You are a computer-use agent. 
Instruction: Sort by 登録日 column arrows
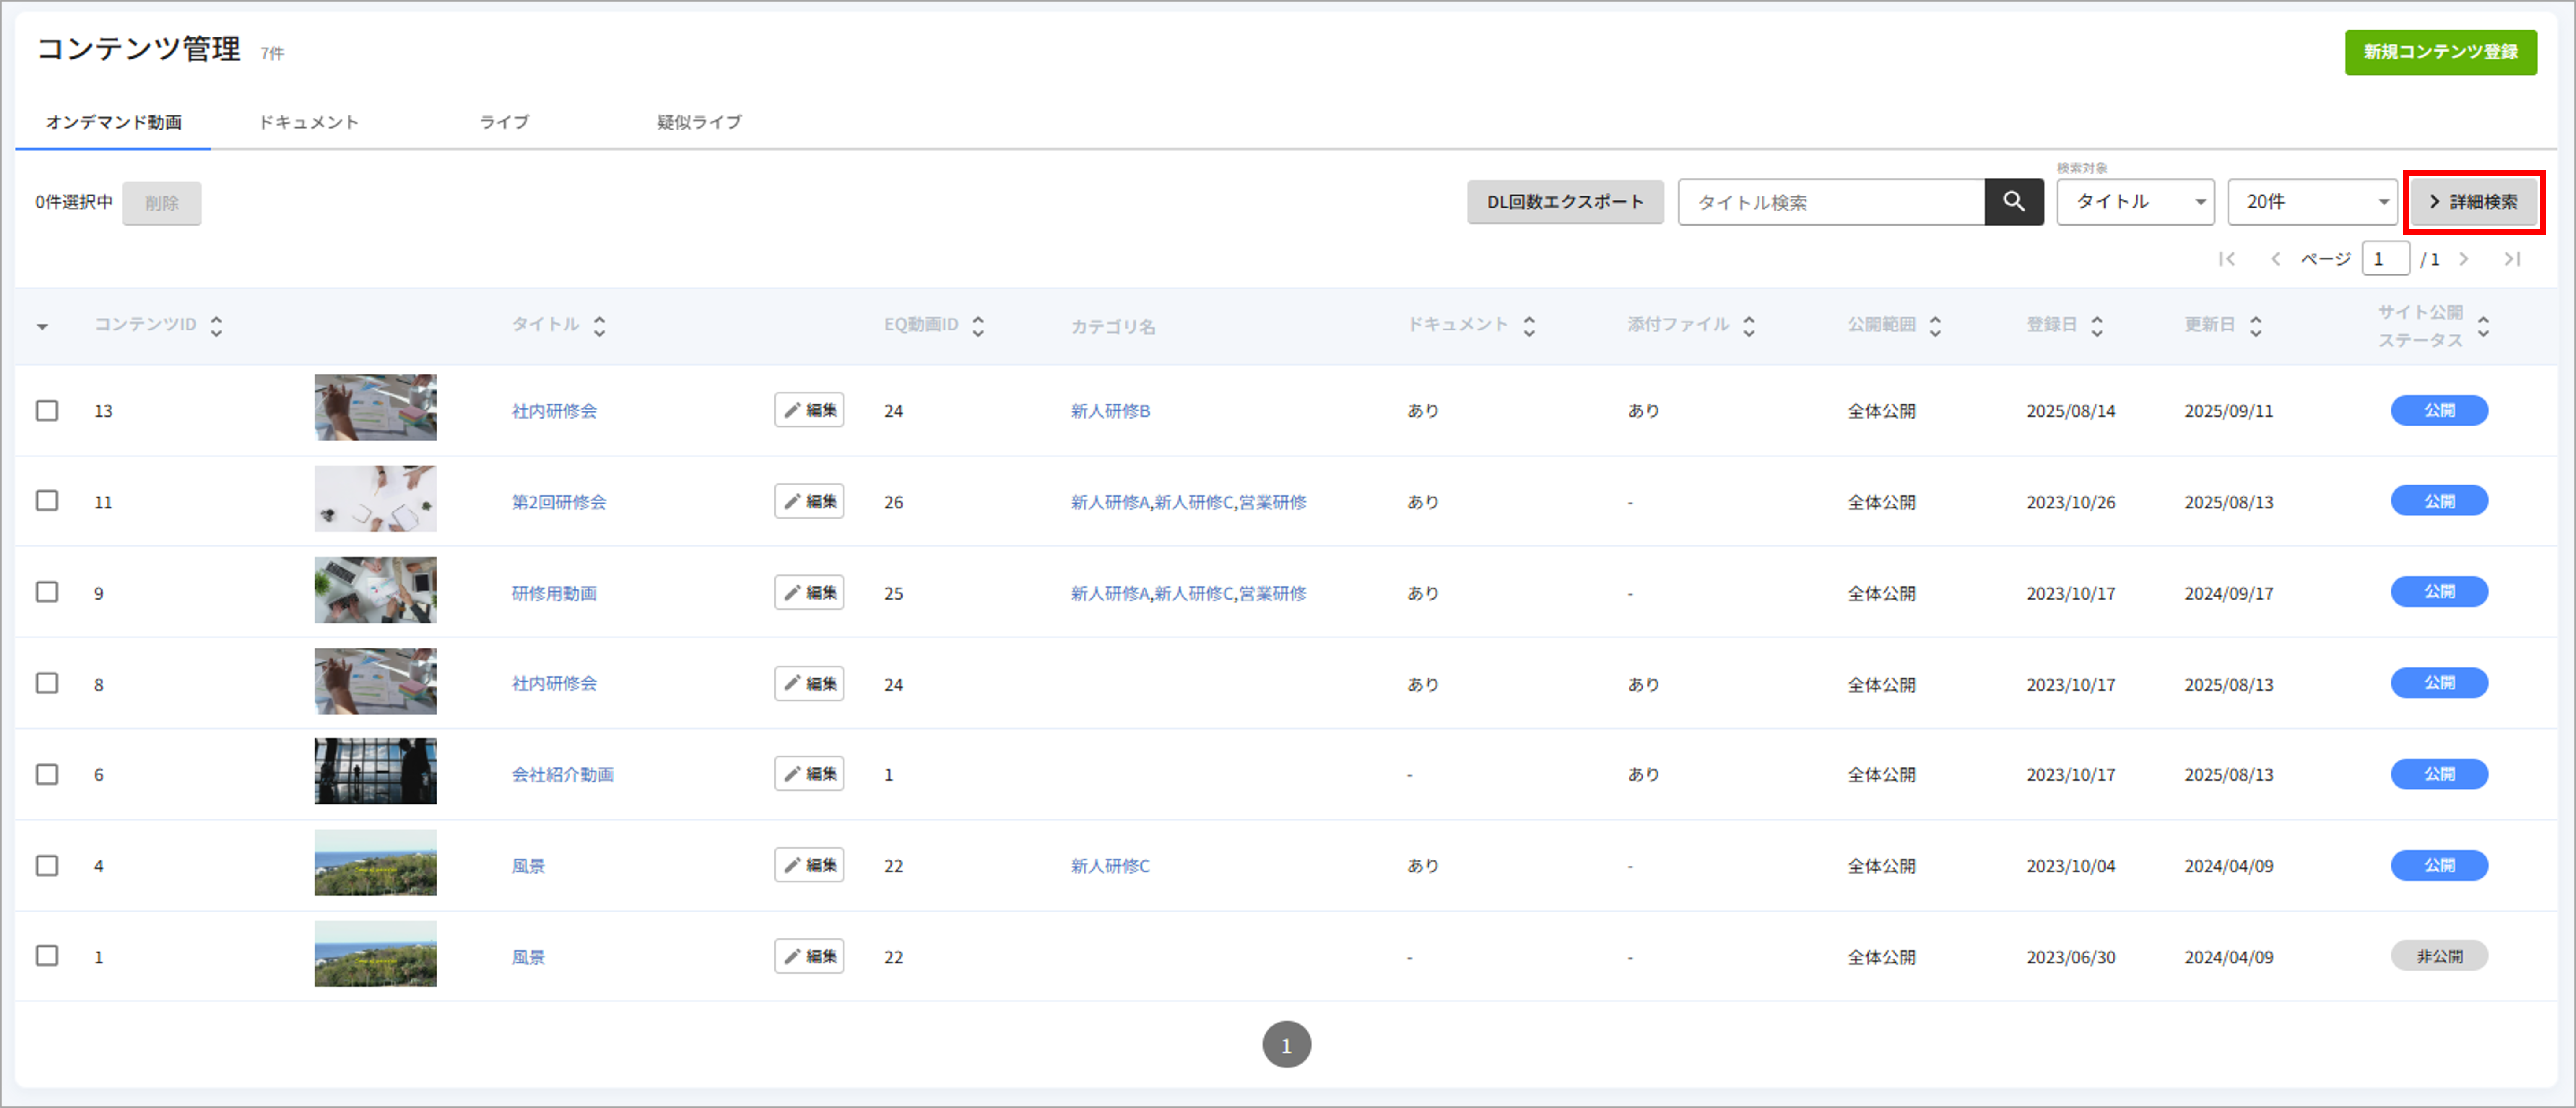[2097, 325]
